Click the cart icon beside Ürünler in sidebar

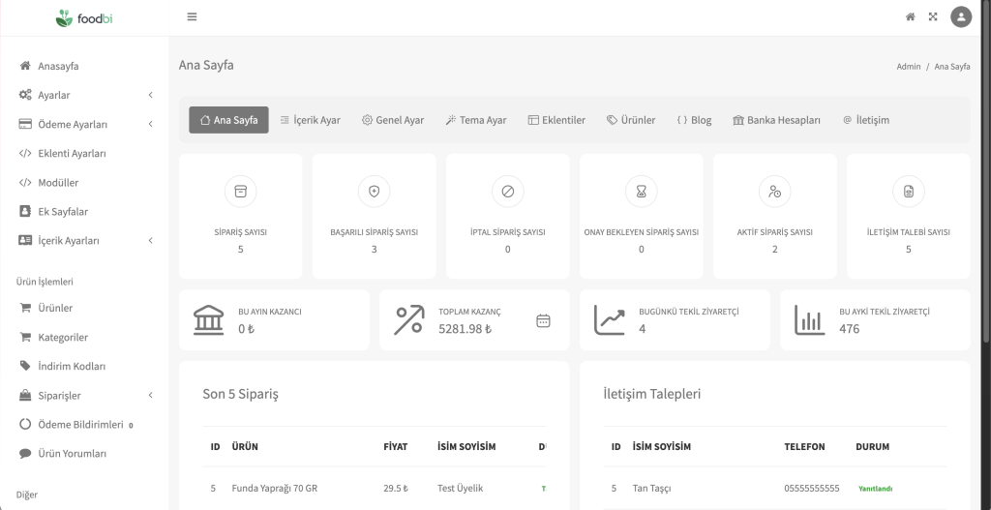25,308
